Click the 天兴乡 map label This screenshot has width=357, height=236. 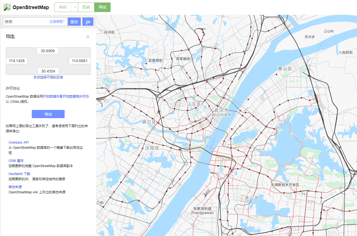coord(310,37)
